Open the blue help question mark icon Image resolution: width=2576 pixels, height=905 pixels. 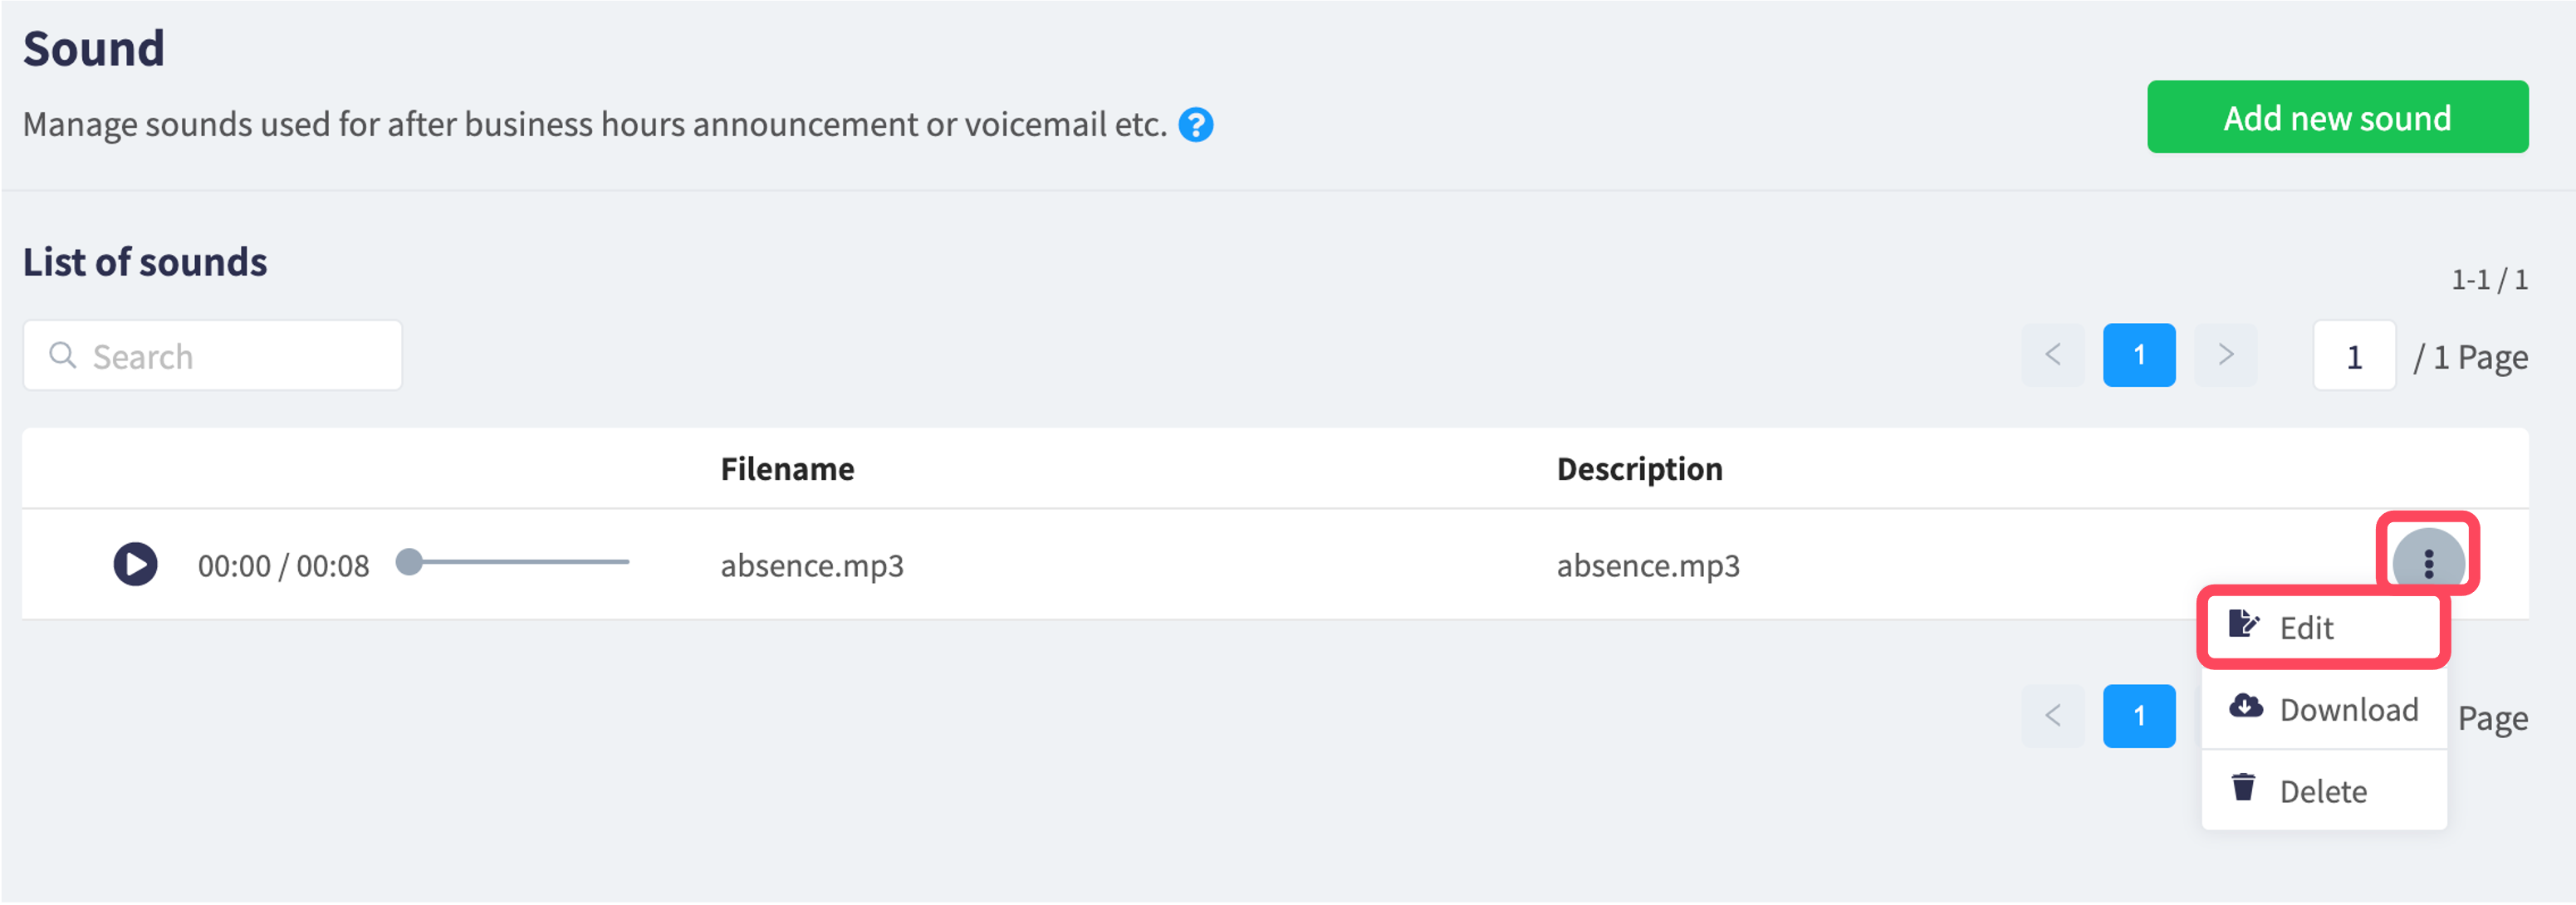tap(1195, 125)
